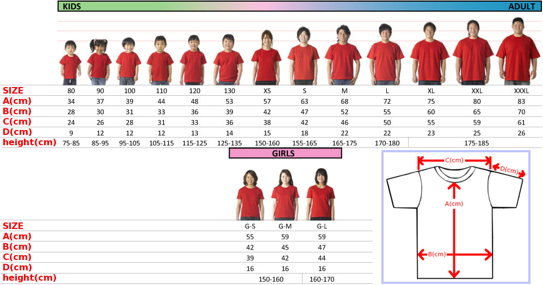The height and width of the screenshot is (285, 543).
Task: Click the man modeling size XL
Action: coord(429,54)
